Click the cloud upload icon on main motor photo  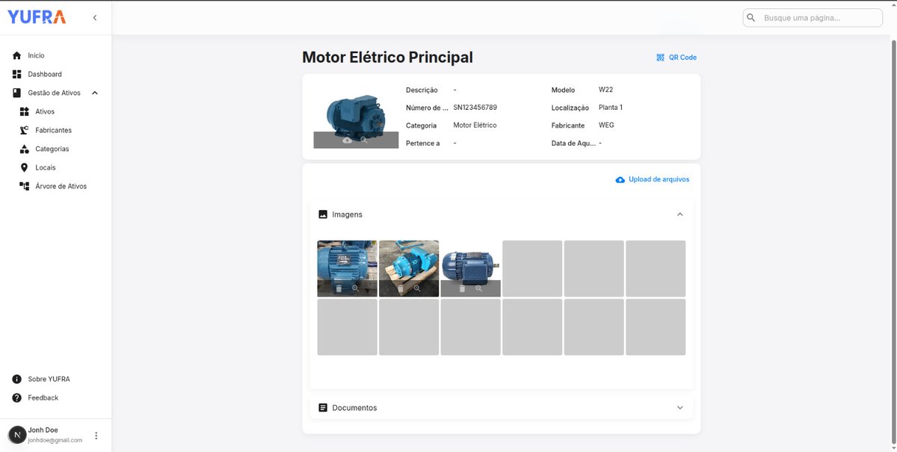(347, 140)
